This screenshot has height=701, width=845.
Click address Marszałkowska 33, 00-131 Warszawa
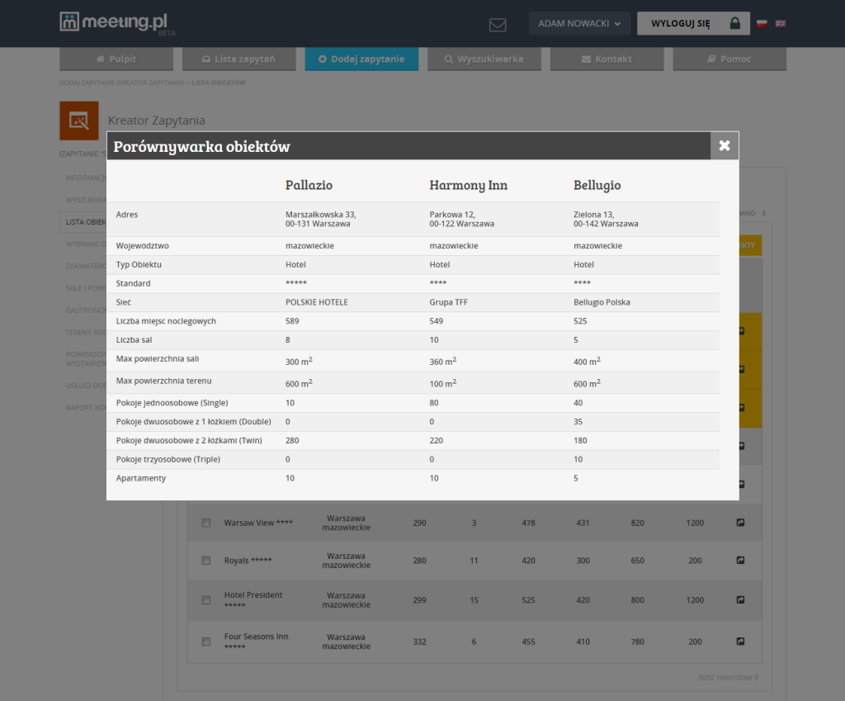[x=321, y=220]
